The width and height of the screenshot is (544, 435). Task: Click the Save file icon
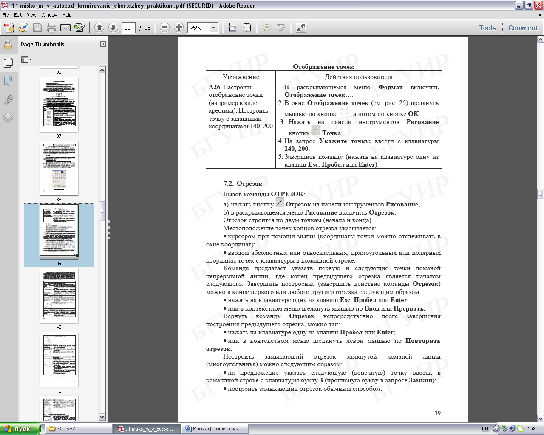[x=37, y=28]
